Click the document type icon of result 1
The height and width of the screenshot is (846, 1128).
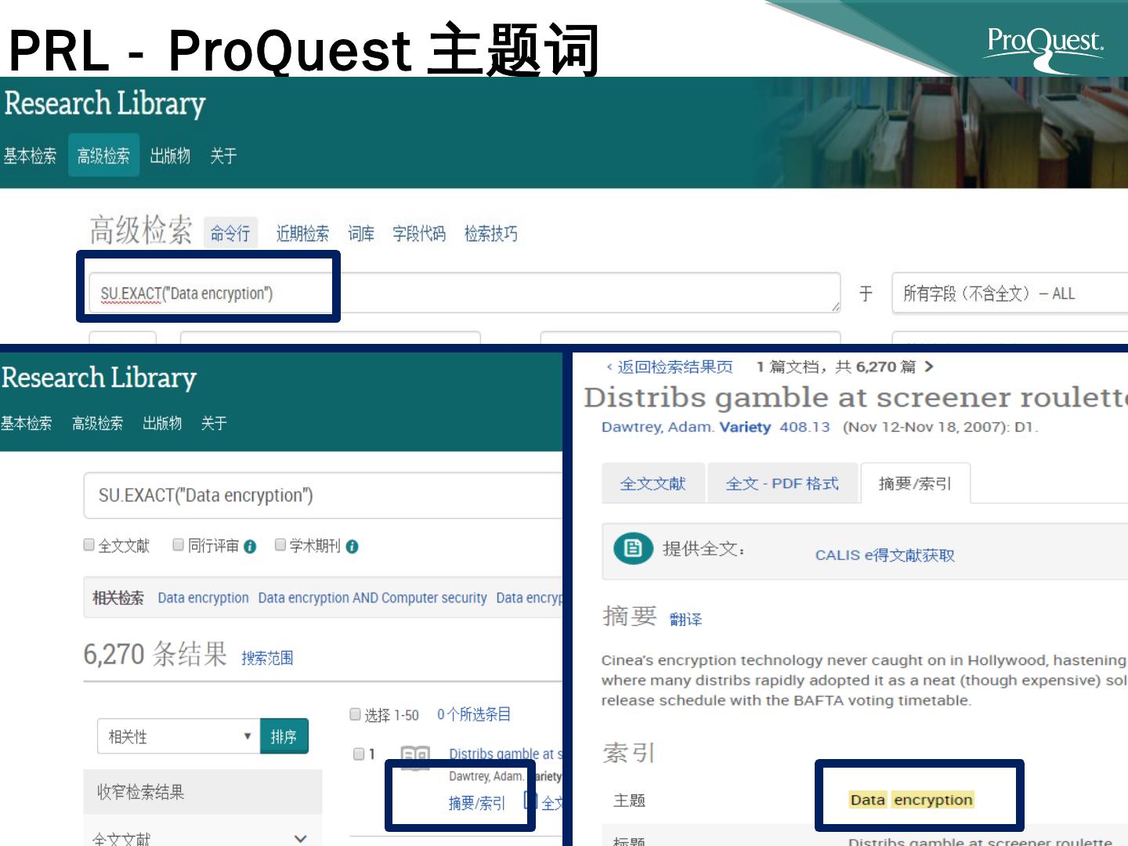(415, 757)
